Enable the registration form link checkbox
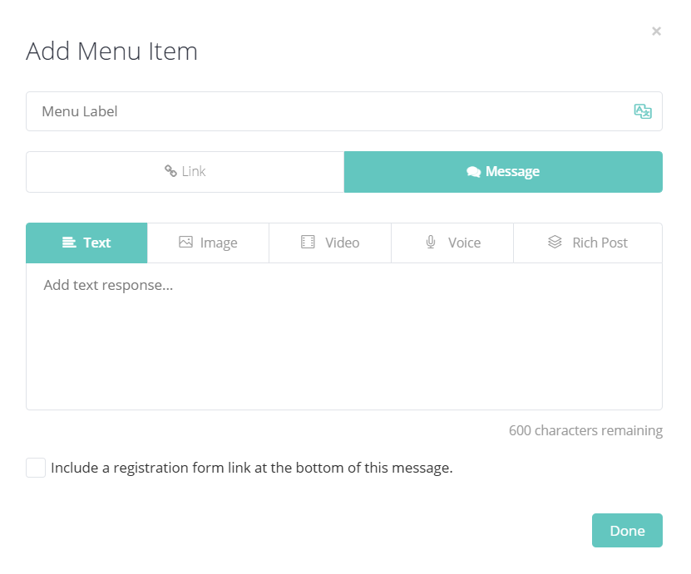 36,468
